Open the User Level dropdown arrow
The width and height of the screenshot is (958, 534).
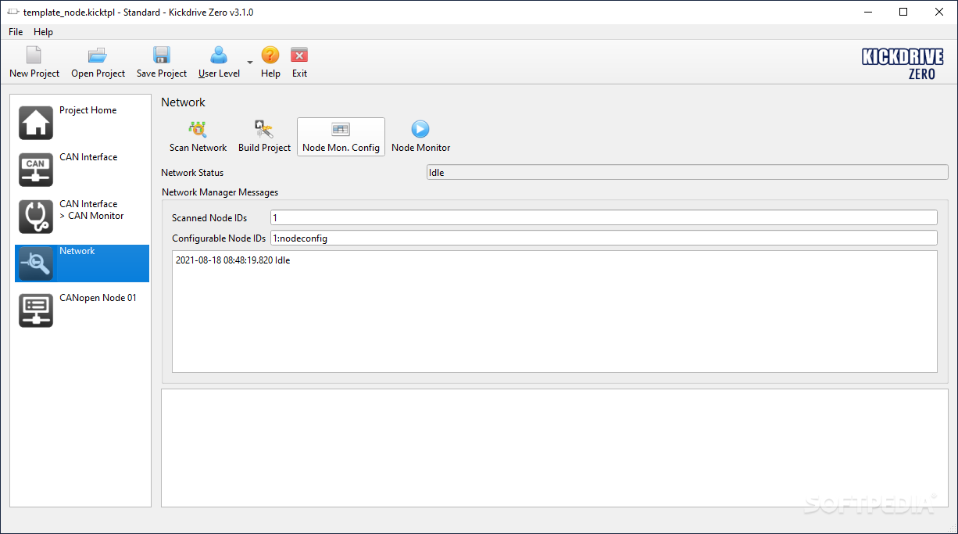tap(250, 61)
